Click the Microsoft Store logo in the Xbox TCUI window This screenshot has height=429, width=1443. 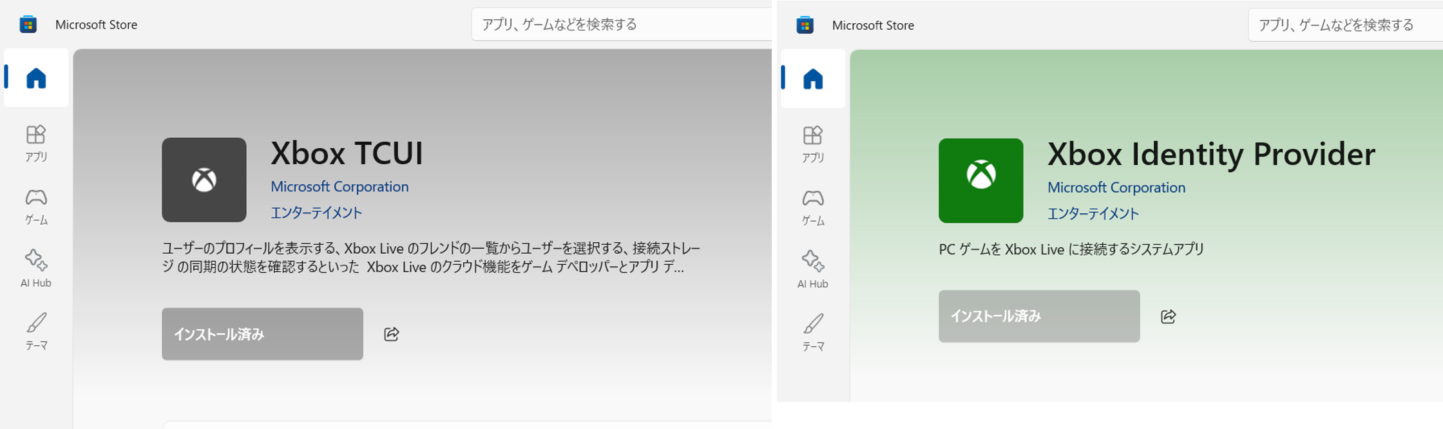point(28,24)
